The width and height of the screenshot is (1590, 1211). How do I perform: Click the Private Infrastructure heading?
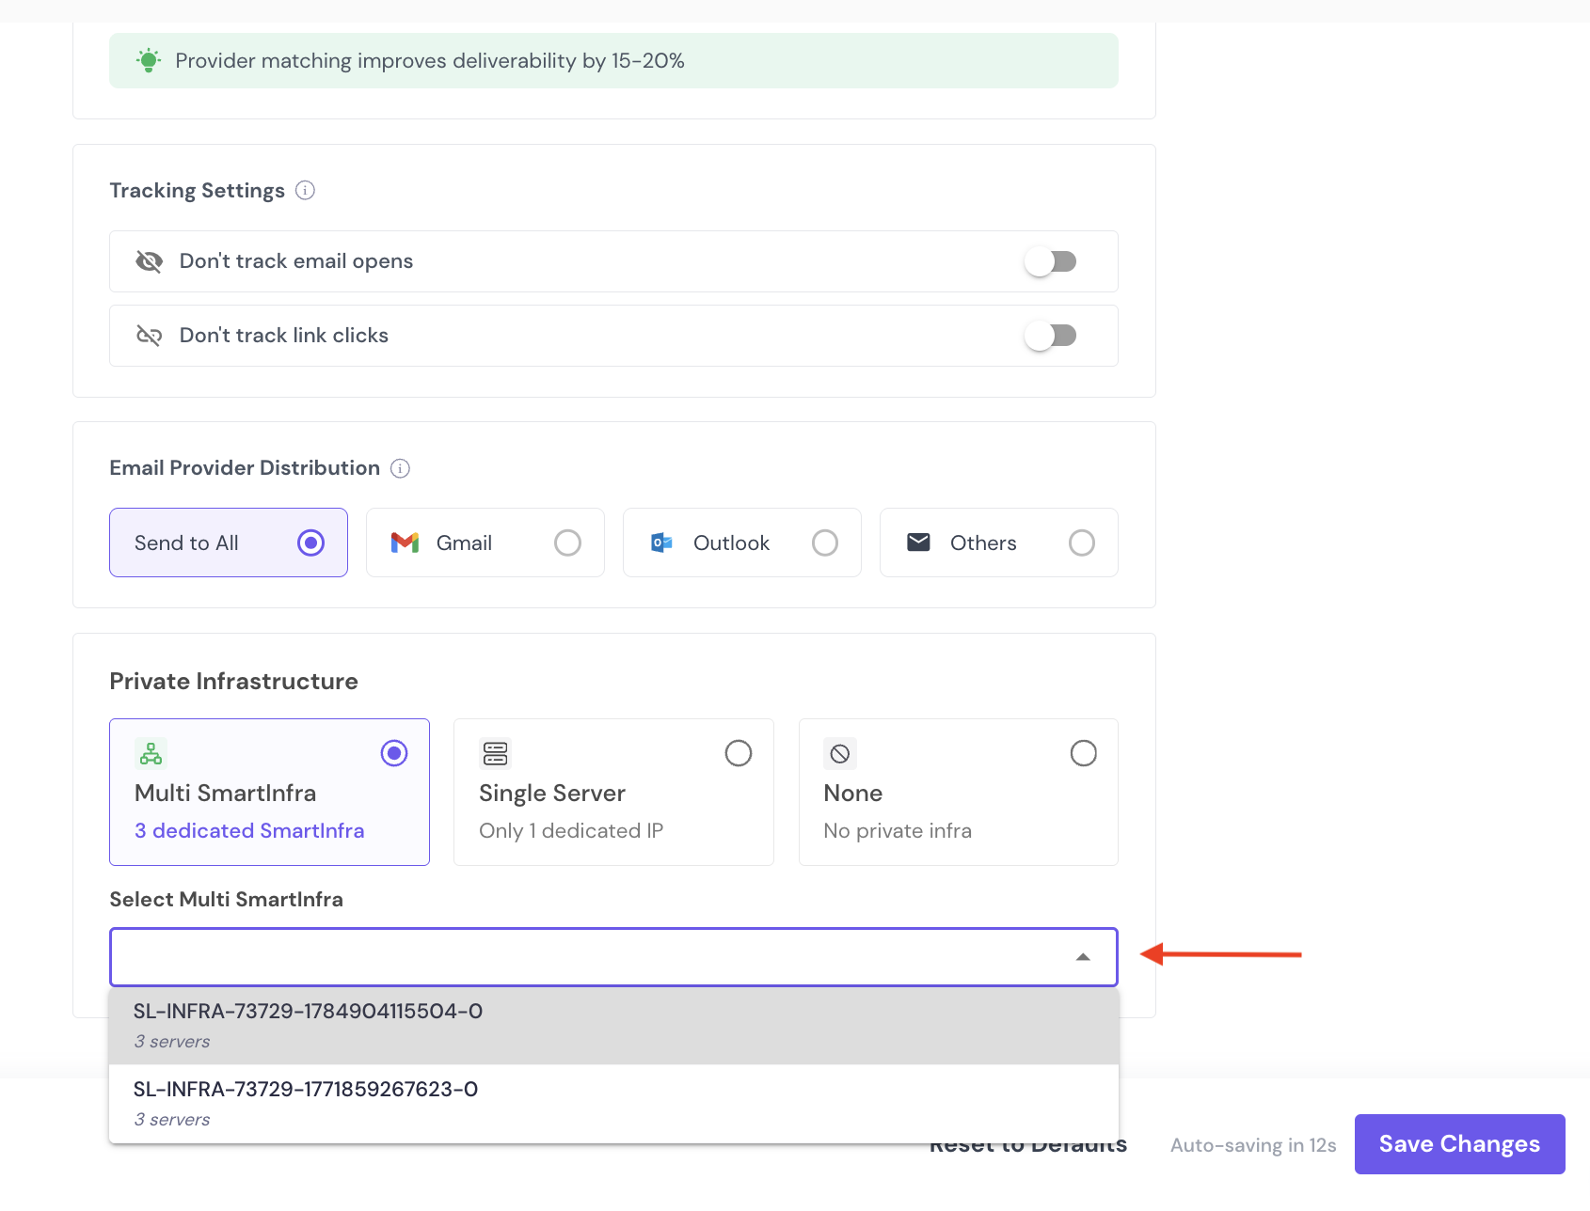coord(233,682)
